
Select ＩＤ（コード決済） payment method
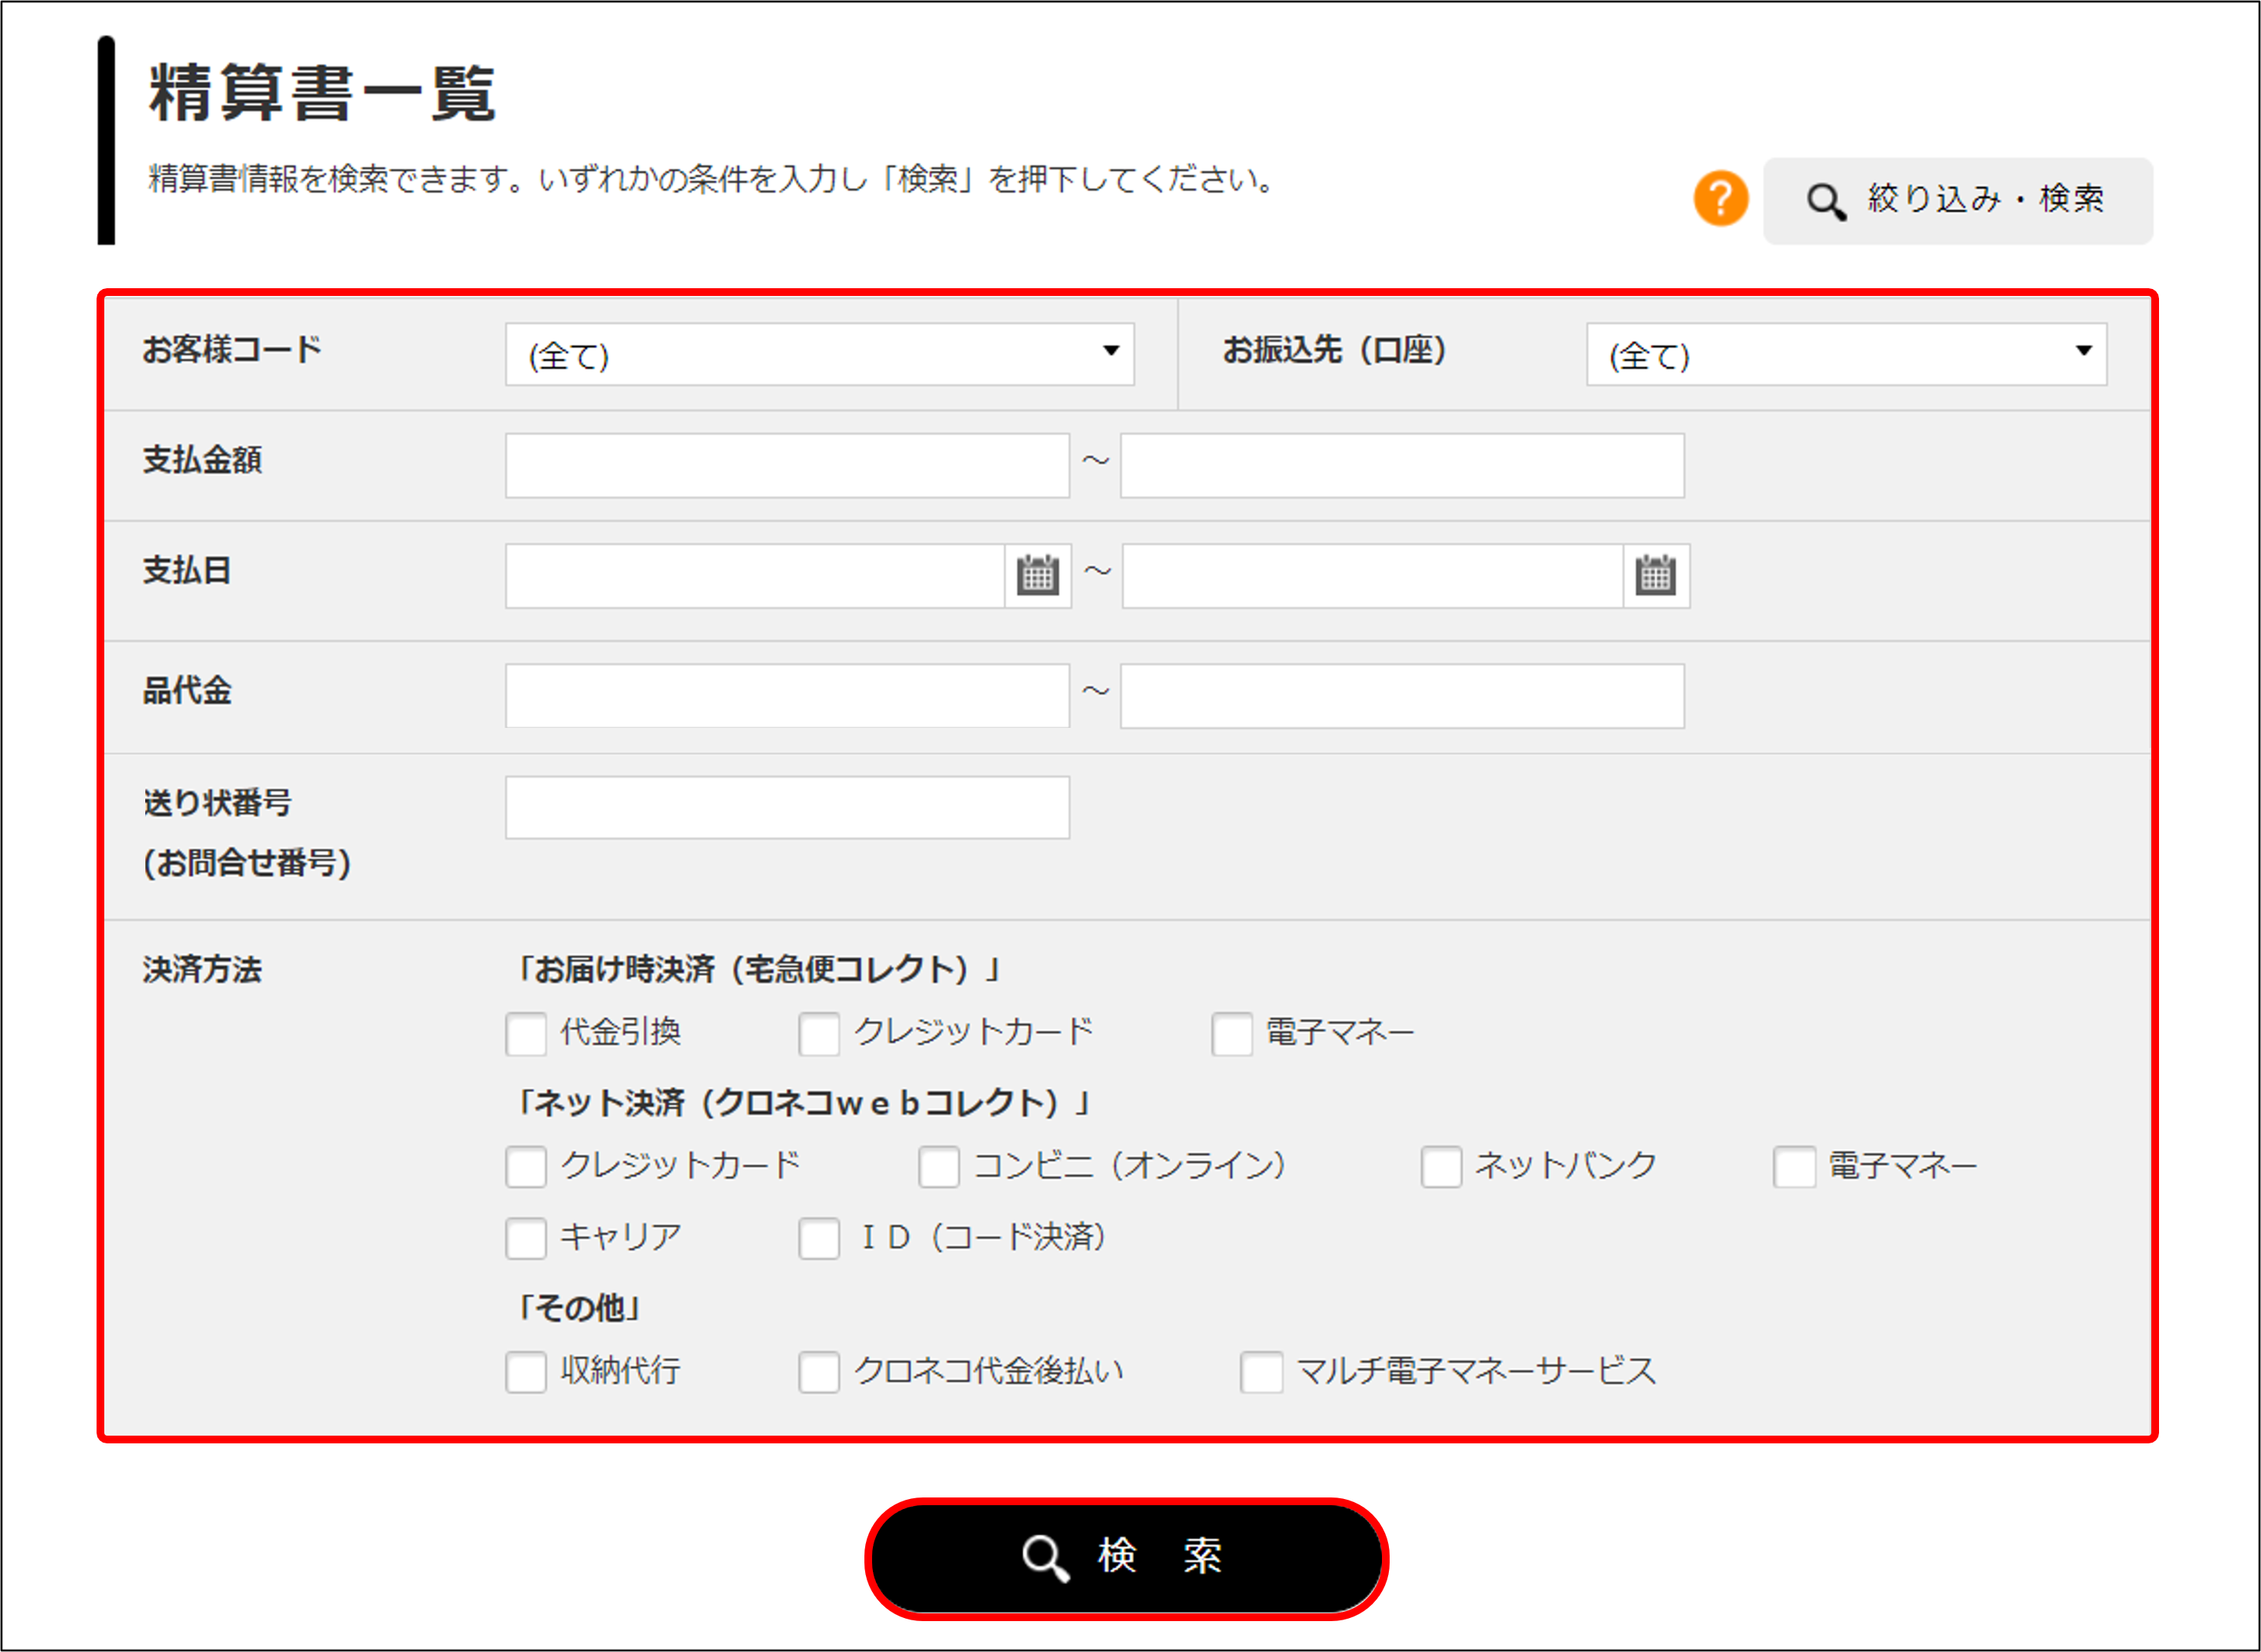click(x=819, y=1239)
